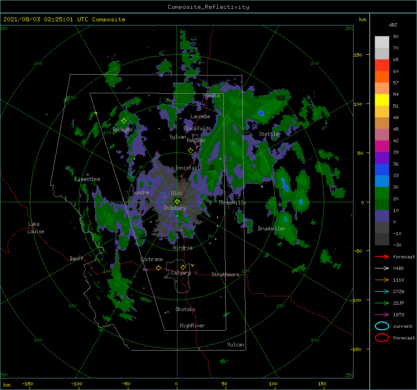Screen dimensions: 417x390
Task: Click the yellow diamond marker under Cochrane
Action: click(159, 268)
